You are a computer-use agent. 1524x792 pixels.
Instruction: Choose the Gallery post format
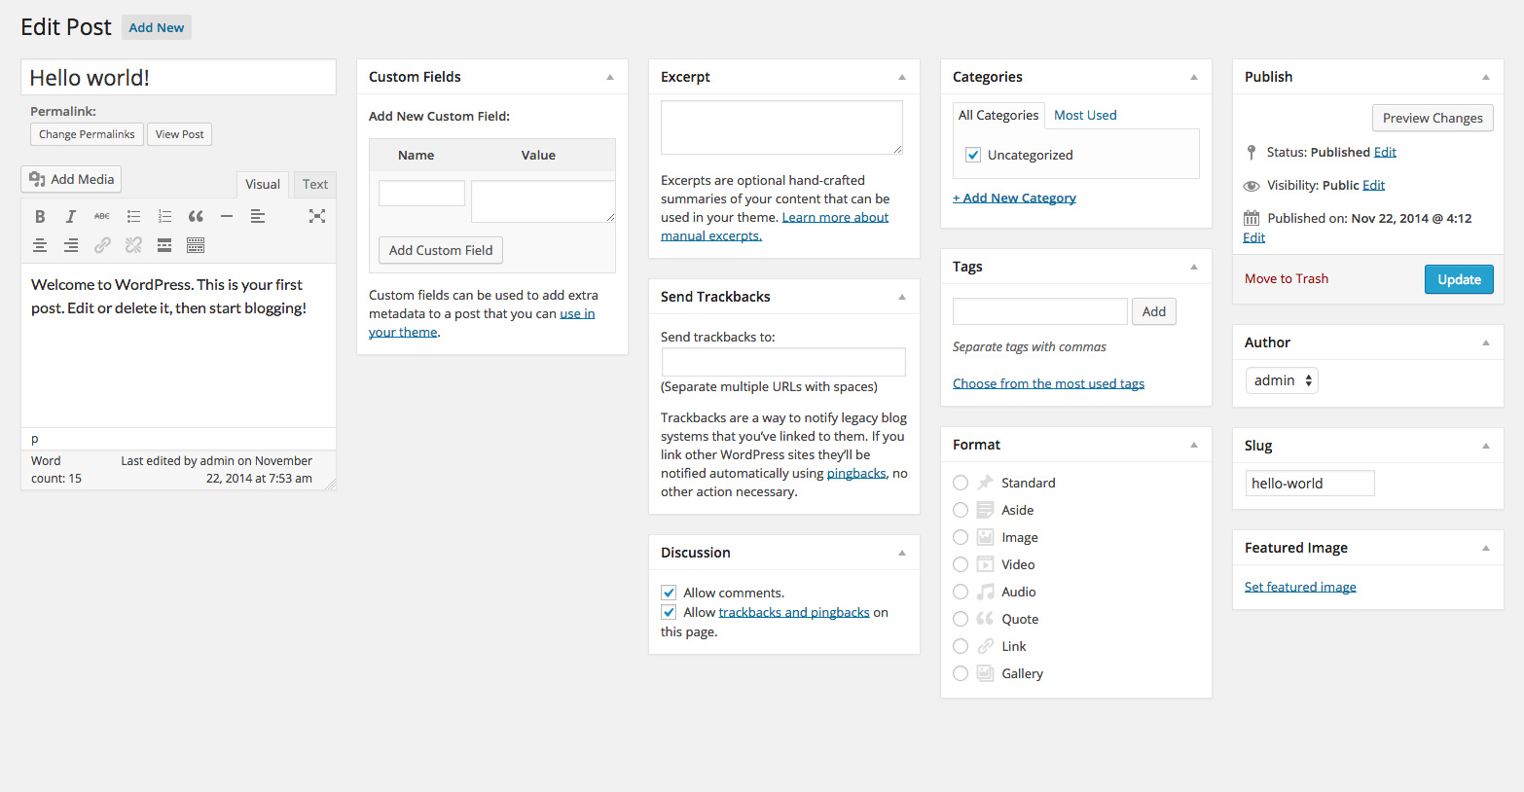[x=961, y=673]
